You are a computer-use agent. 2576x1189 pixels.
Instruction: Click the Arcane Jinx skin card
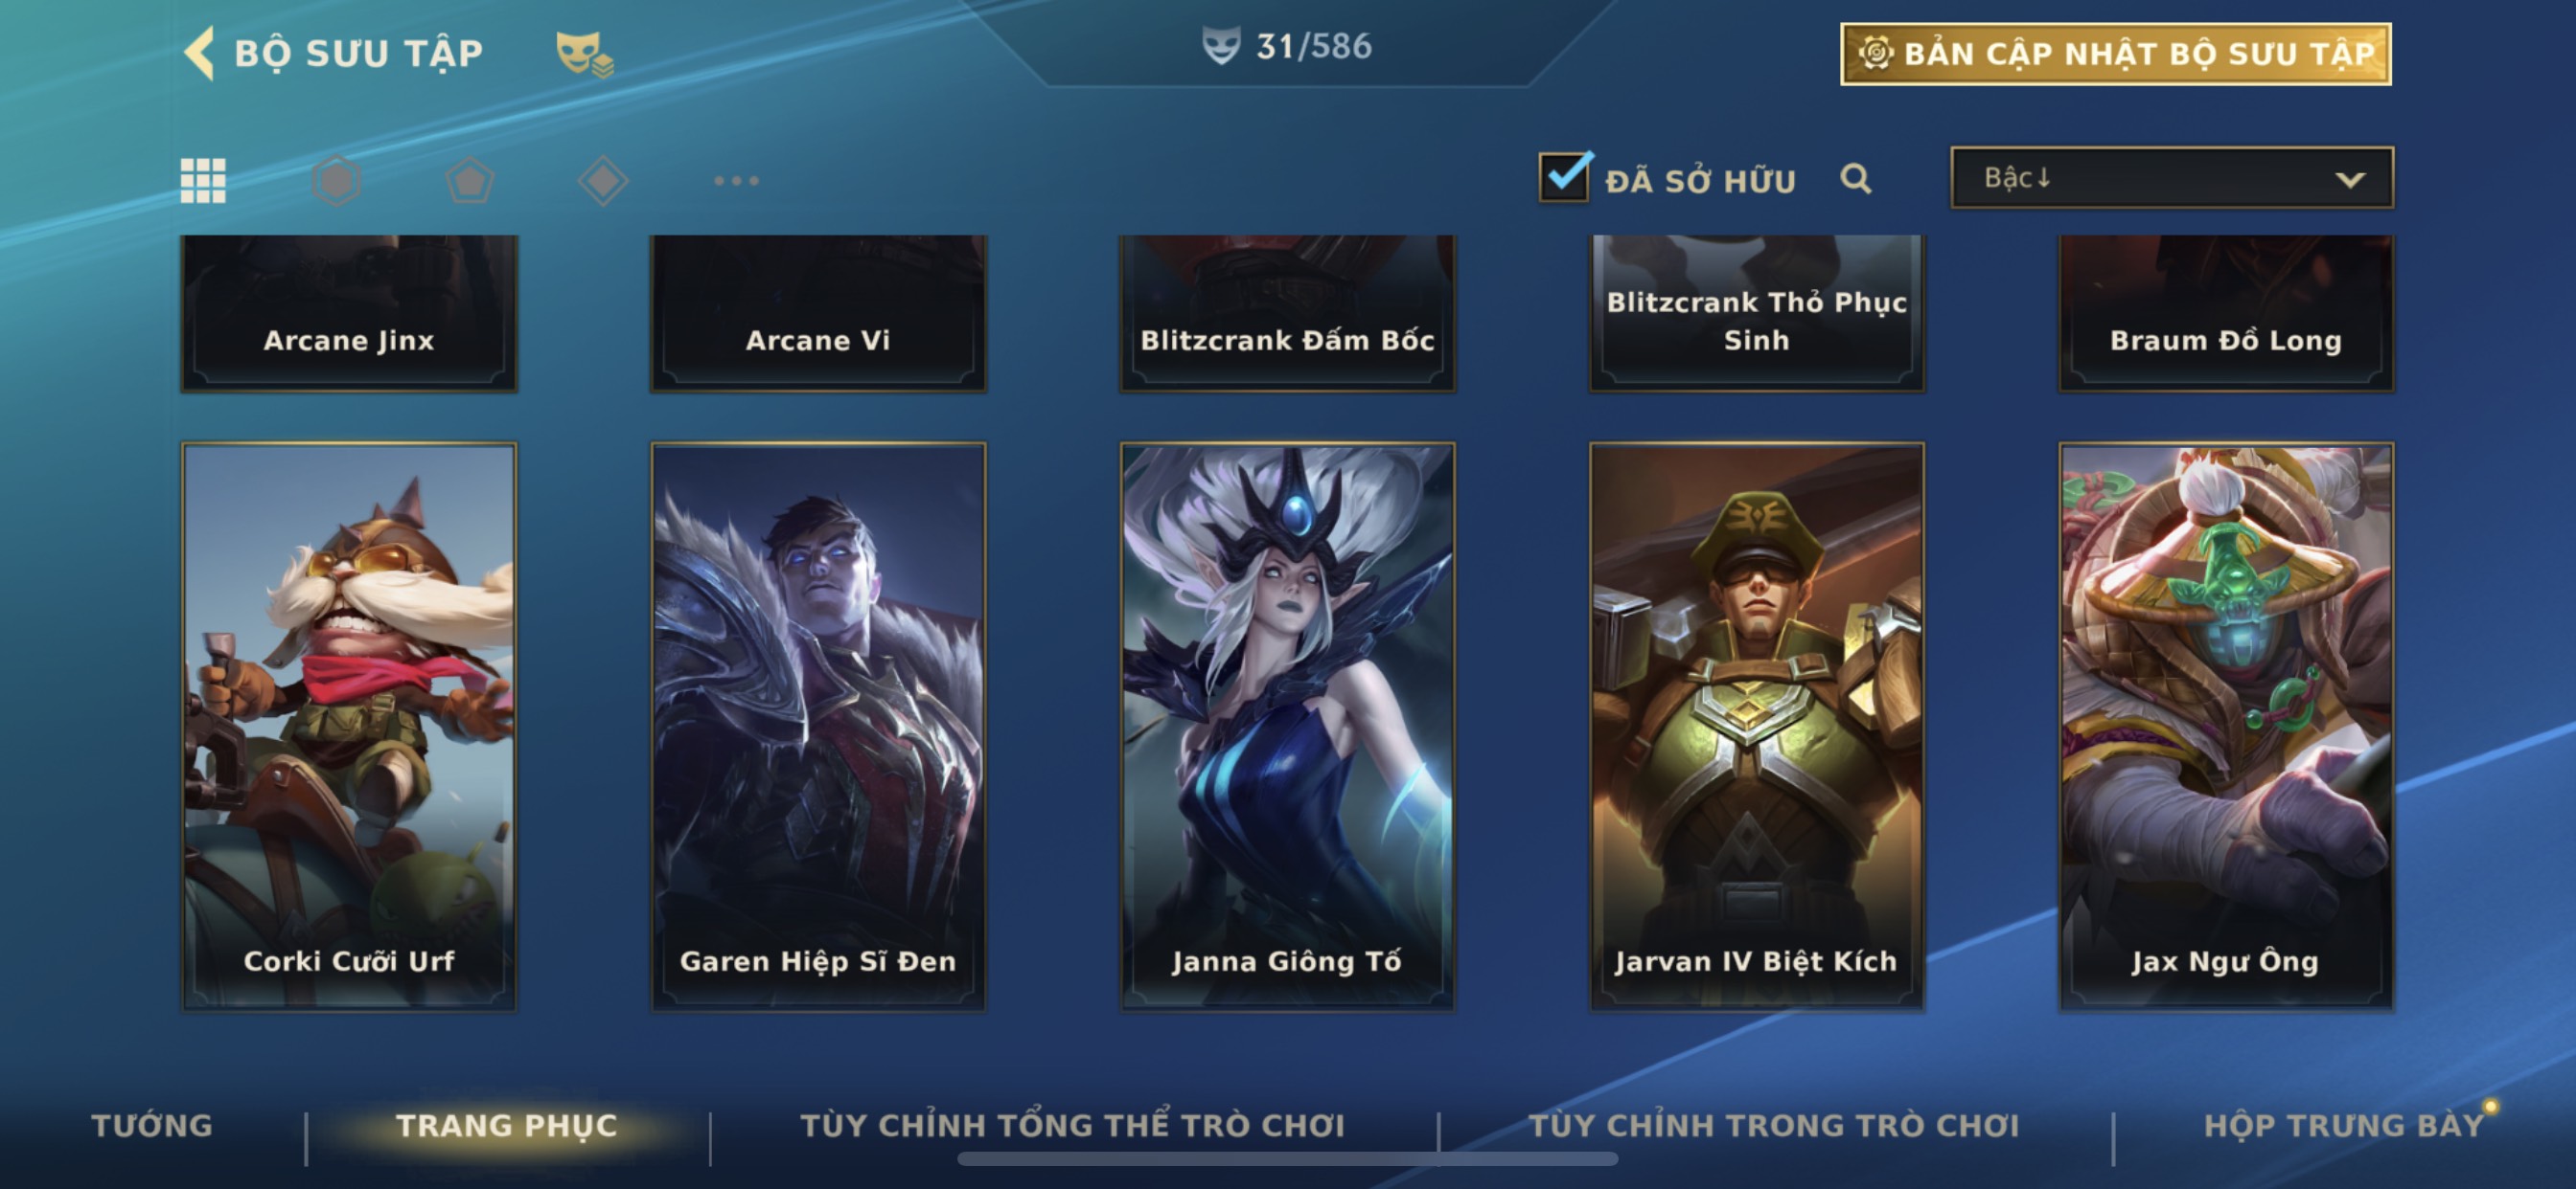pos(349,313)
